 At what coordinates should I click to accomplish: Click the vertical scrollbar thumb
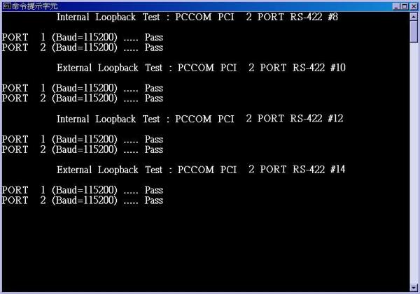pos(414,31)
